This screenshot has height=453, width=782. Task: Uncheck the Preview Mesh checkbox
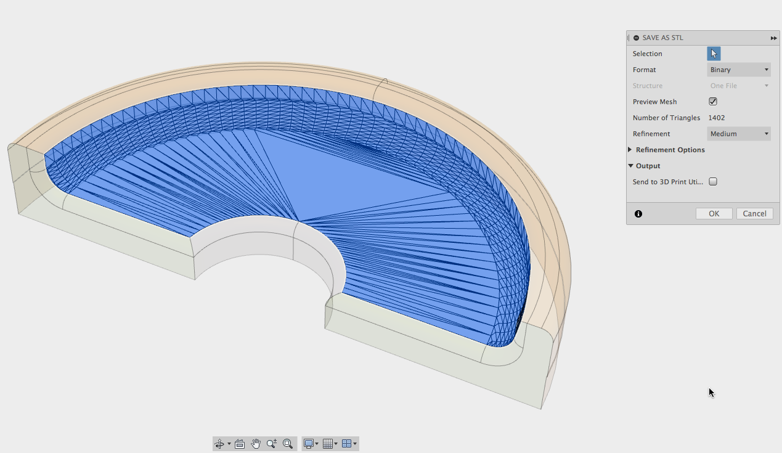click(713, 102)
